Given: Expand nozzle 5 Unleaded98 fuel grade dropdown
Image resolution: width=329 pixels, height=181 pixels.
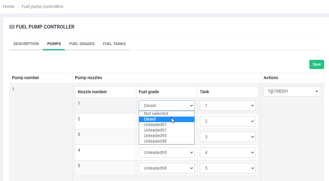Looking at the screenshot, I should 166,168.
